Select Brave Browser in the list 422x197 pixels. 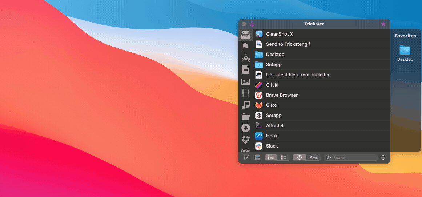click(322, 95)
